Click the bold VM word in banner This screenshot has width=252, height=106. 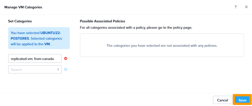pos(47,44)
